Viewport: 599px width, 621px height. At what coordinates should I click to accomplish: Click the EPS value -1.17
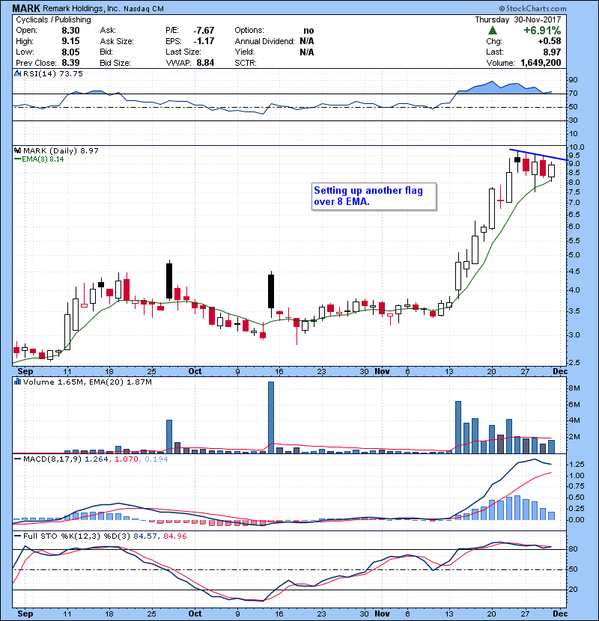(204, 41)
